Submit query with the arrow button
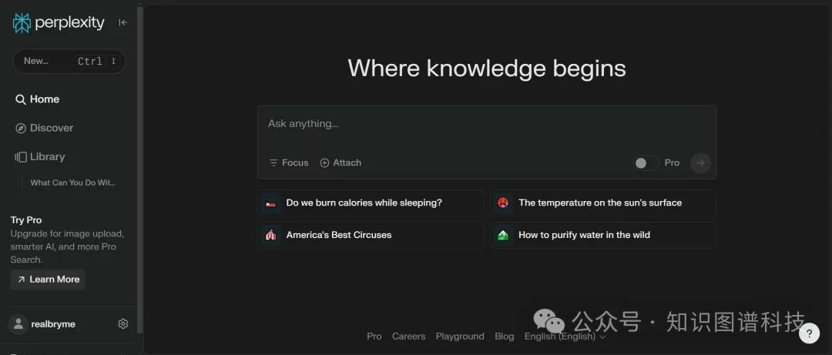The width and height of the screenshot is (832, 355). pos(699,162)
